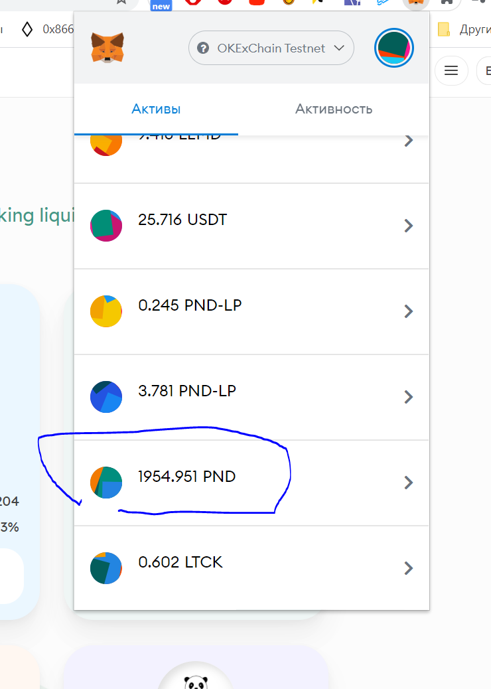Open the 1954.951 PND asset
This screenshot has height=689, width=491.
point(251,483)
